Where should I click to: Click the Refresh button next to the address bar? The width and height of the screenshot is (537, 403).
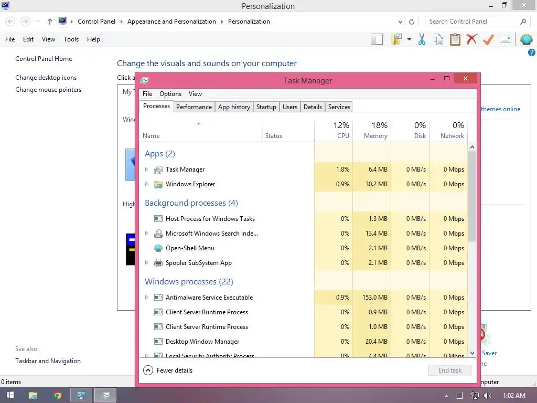click(412, 22)
